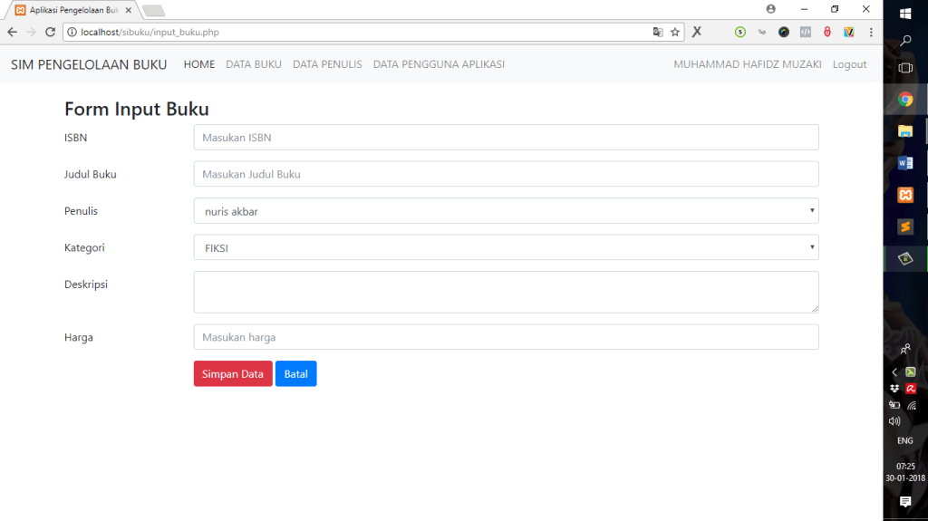This screenshot has height=521, width=928.
Task: Open the Chrome three-dot menu
Action: click(871, 32)
